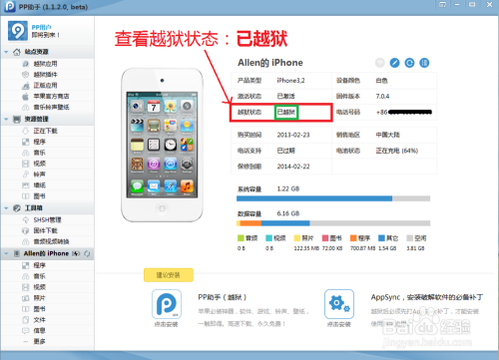Click the blue circular refresh icon
Image resolution: width=499 pixels, height=360 pixels.
(x=409, y=63)
